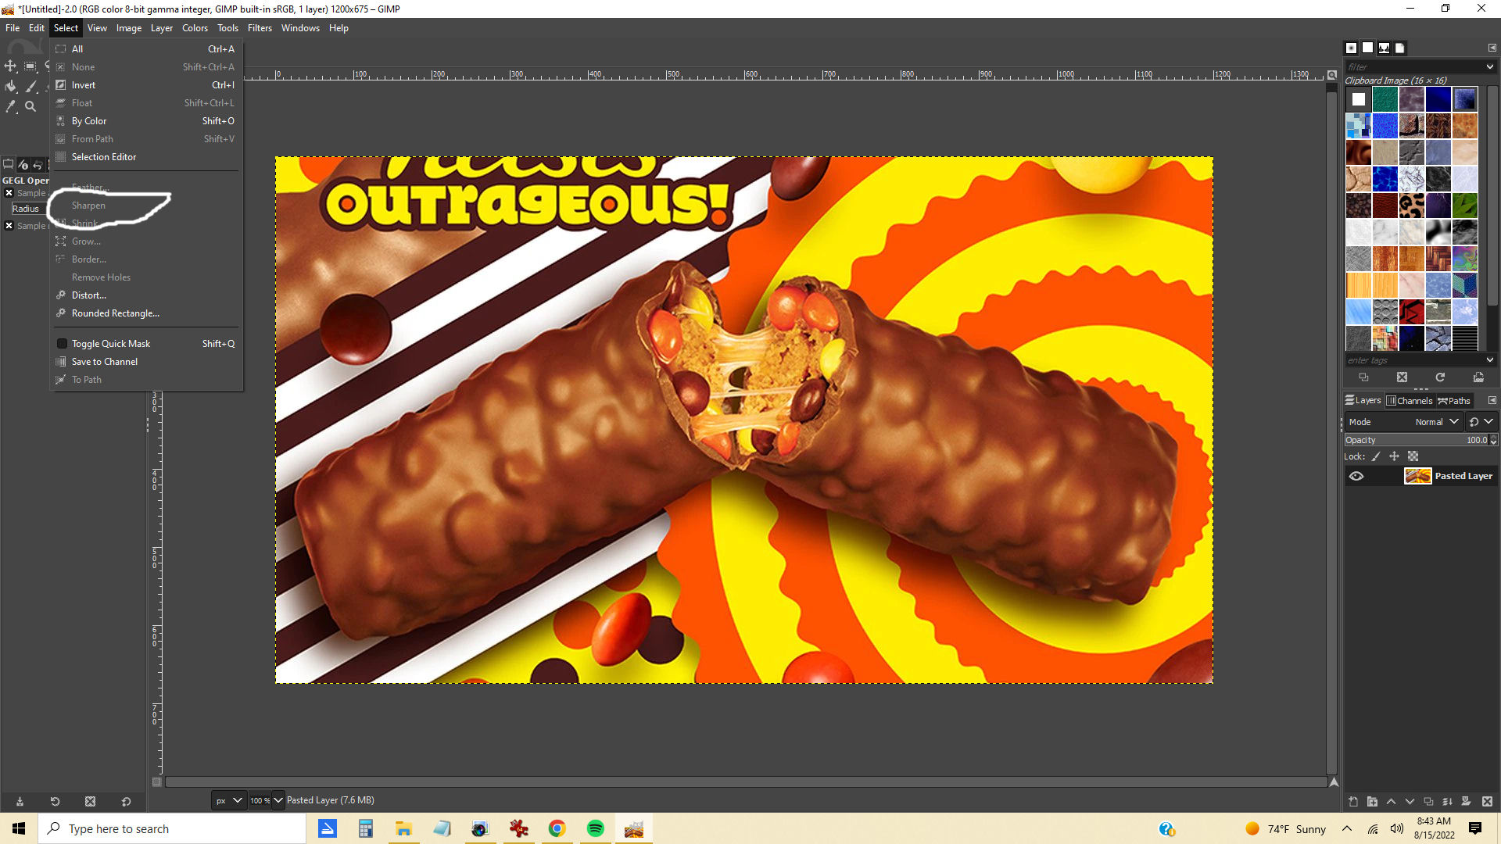
Task: Open the Tool Options tab icon
Action: (x=9, y=164)
